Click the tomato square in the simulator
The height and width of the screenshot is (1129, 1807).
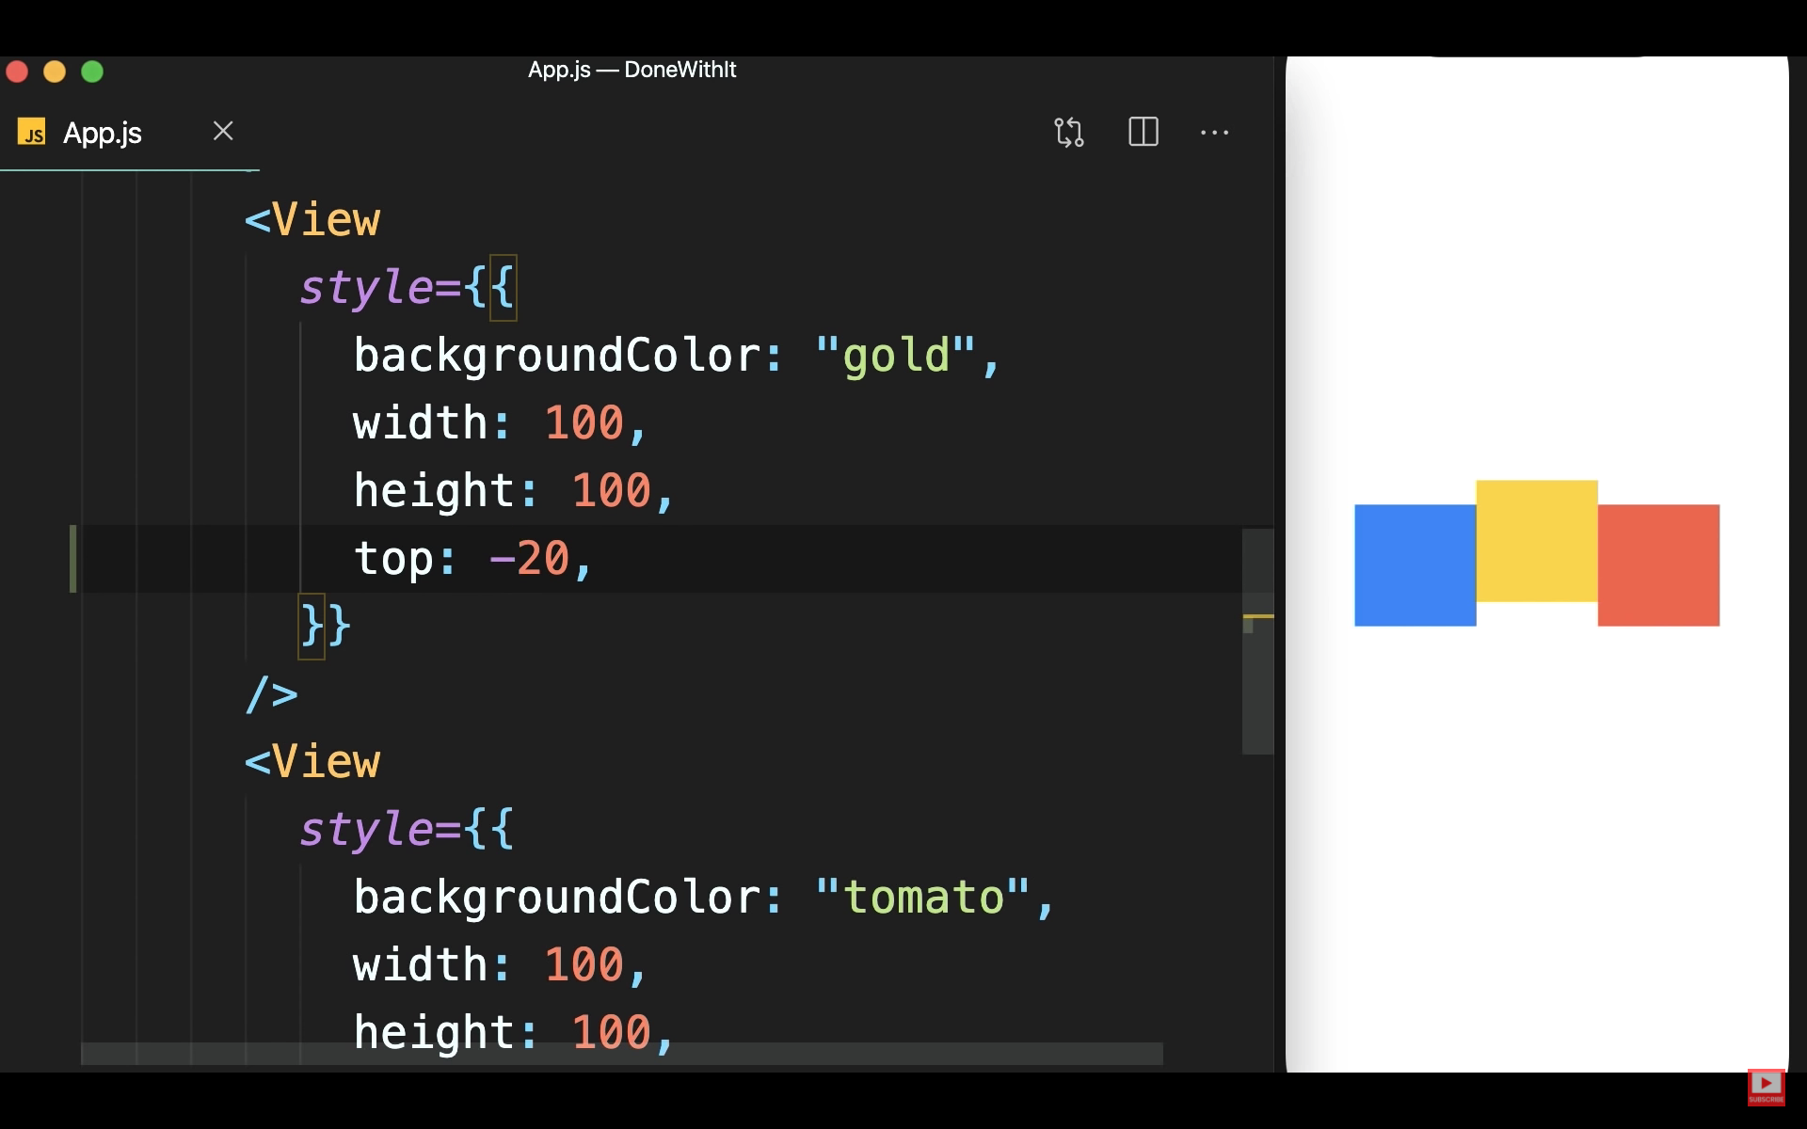[x=1658, y=564]
